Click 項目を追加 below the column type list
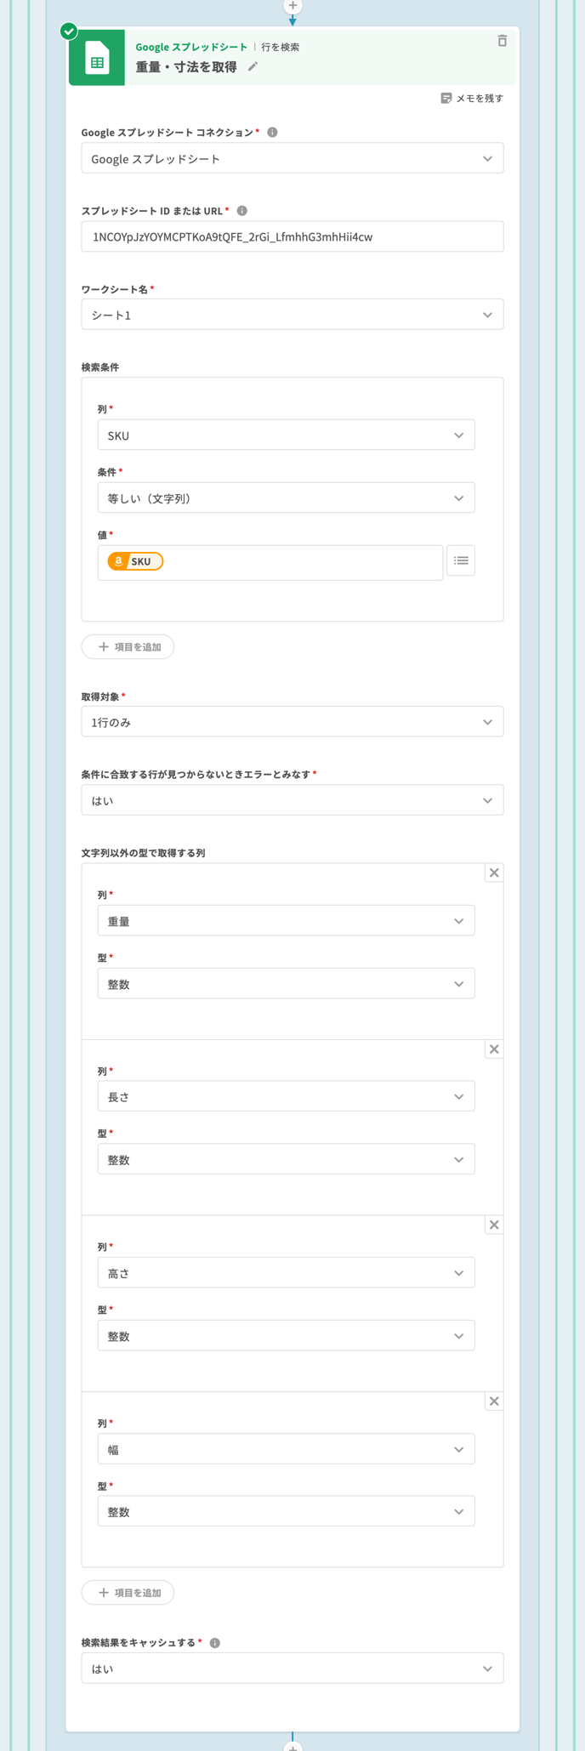The image size is (585, 1751). [128, 1593]
